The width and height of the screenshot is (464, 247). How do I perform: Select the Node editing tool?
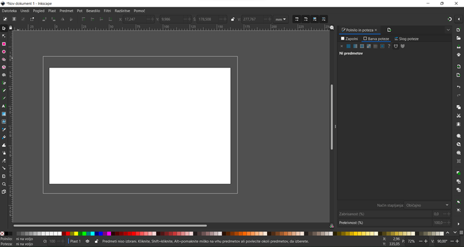[x=4, y=36]
